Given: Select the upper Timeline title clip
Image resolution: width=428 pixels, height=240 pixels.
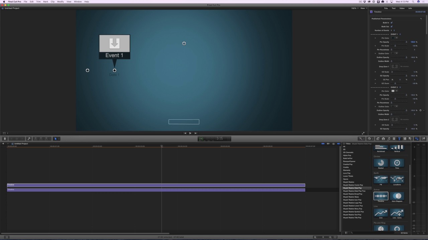Looking at the screenshot, I should point(156,185).
